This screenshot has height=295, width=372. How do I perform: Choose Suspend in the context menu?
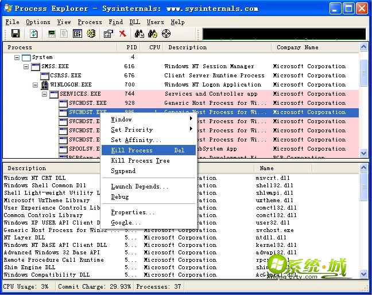point(123,171)
